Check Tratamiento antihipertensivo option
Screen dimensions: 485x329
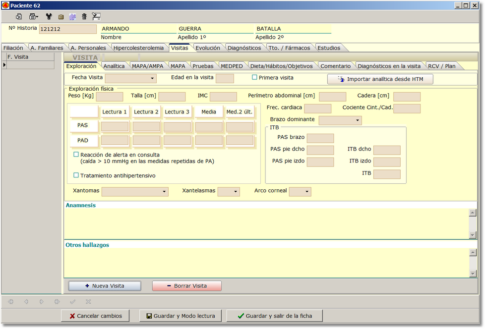(76, 175)
